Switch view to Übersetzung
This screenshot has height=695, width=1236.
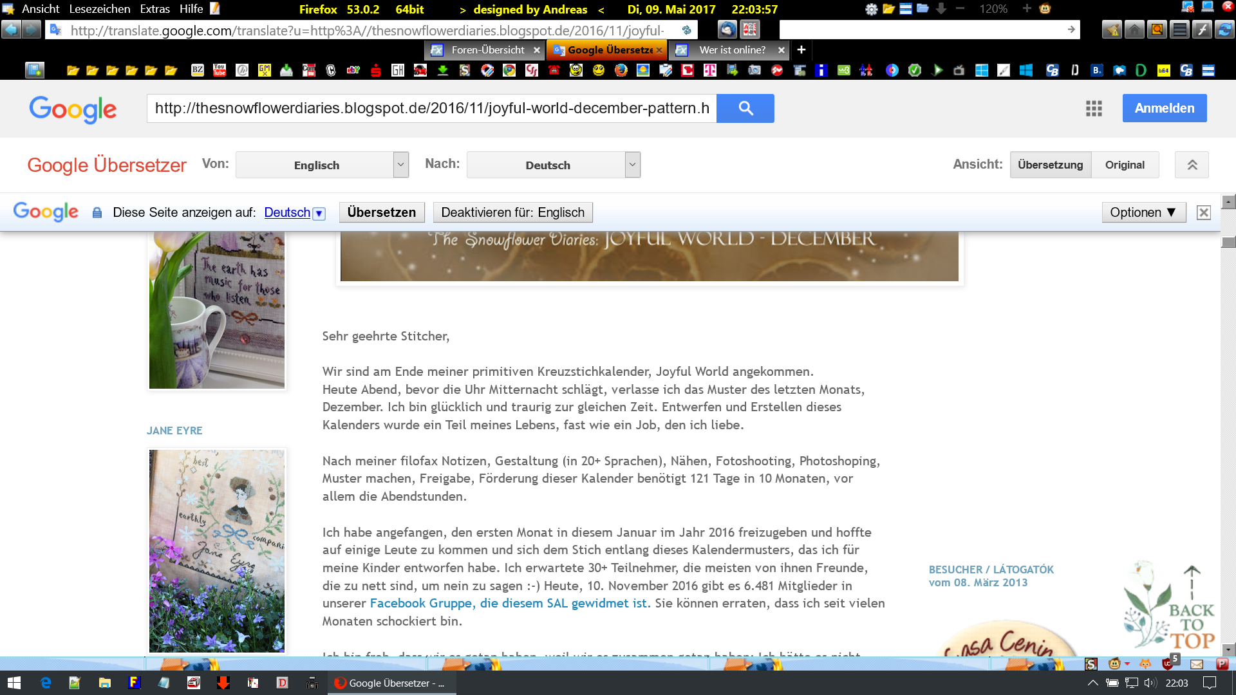(1050, 165)
